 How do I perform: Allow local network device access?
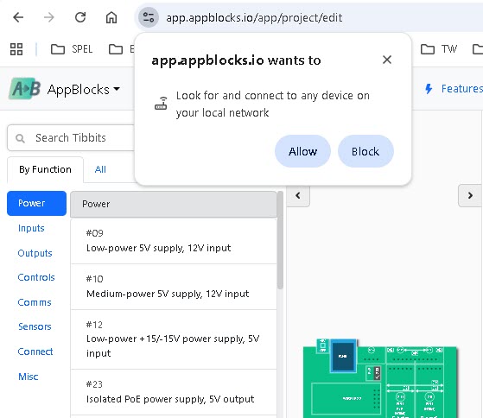pyautogui.click(x=302, y=151)
